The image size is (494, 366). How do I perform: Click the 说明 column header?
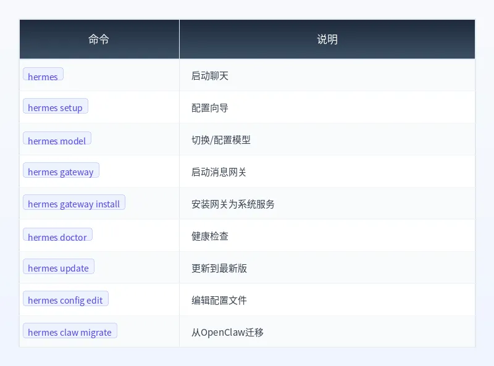[x=327, y=40]
